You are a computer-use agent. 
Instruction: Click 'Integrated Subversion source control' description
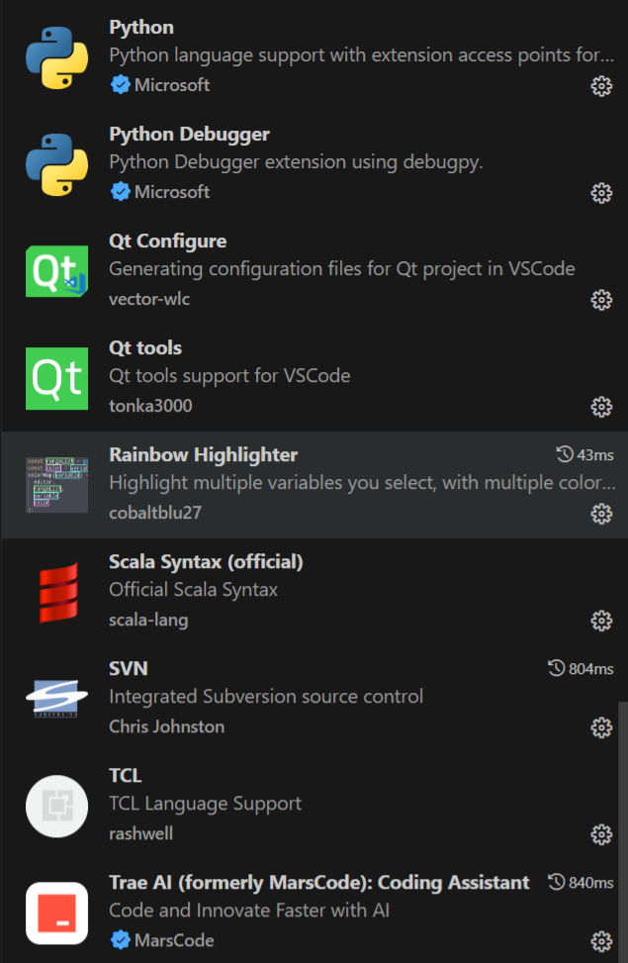(266, 697)
